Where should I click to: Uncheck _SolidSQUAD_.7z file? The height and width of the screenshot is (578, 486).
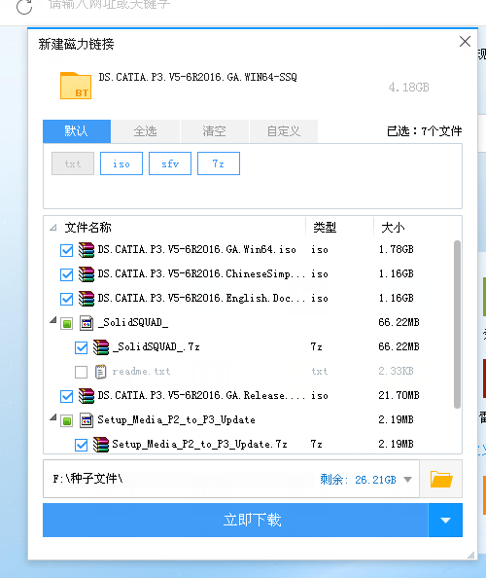[81, 347]
